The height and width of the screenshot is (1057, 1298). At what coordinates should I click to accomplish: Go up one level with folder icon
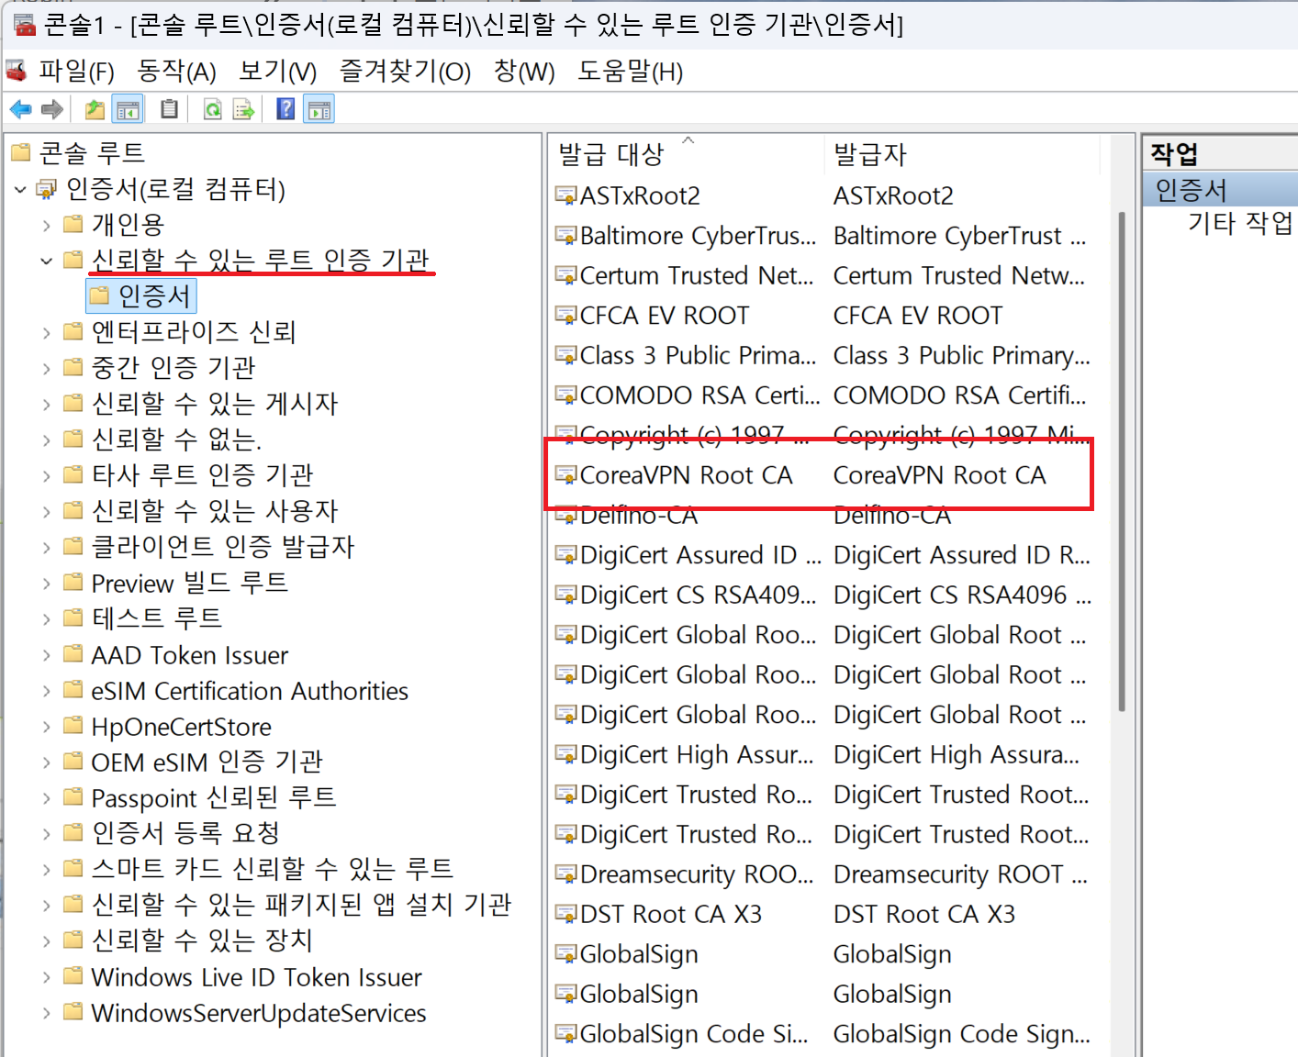coord(94,110)
